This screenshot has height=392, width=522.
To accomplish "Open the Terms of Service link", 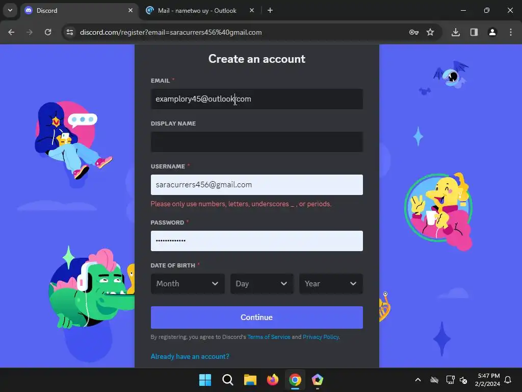I will click(269, 337).
